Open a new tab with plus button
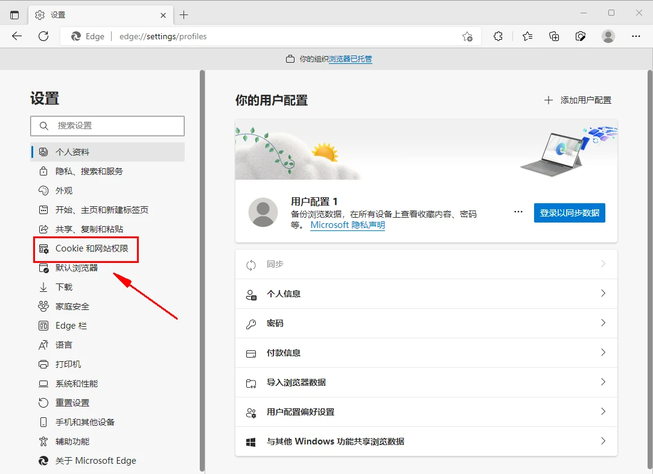 click(x=183, y=15)
